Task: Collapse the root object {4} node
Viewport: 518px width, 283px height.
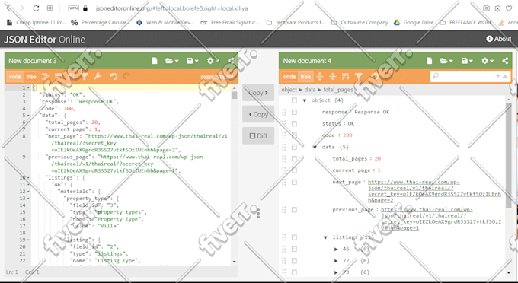Action: coord(305,100)
